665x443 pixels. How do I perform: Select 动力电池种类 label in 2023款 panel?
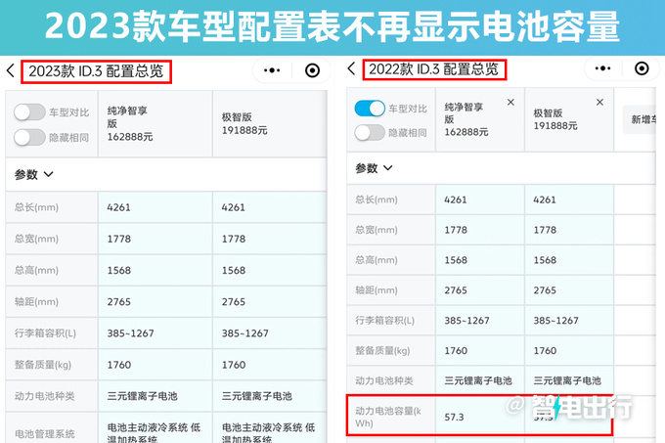pos(45,396)
